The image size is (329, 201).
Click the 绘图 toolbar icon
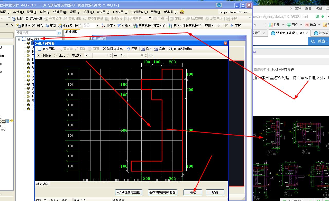pos(14,19)
